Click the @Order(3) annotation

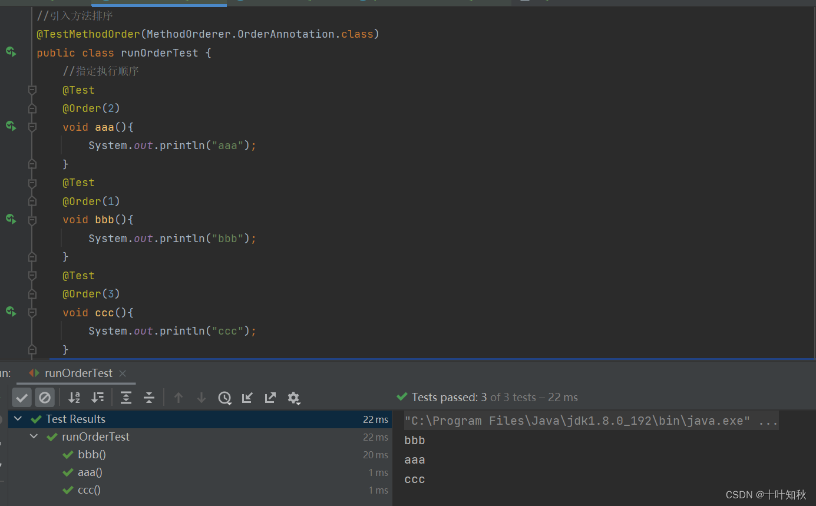[91, 294]
